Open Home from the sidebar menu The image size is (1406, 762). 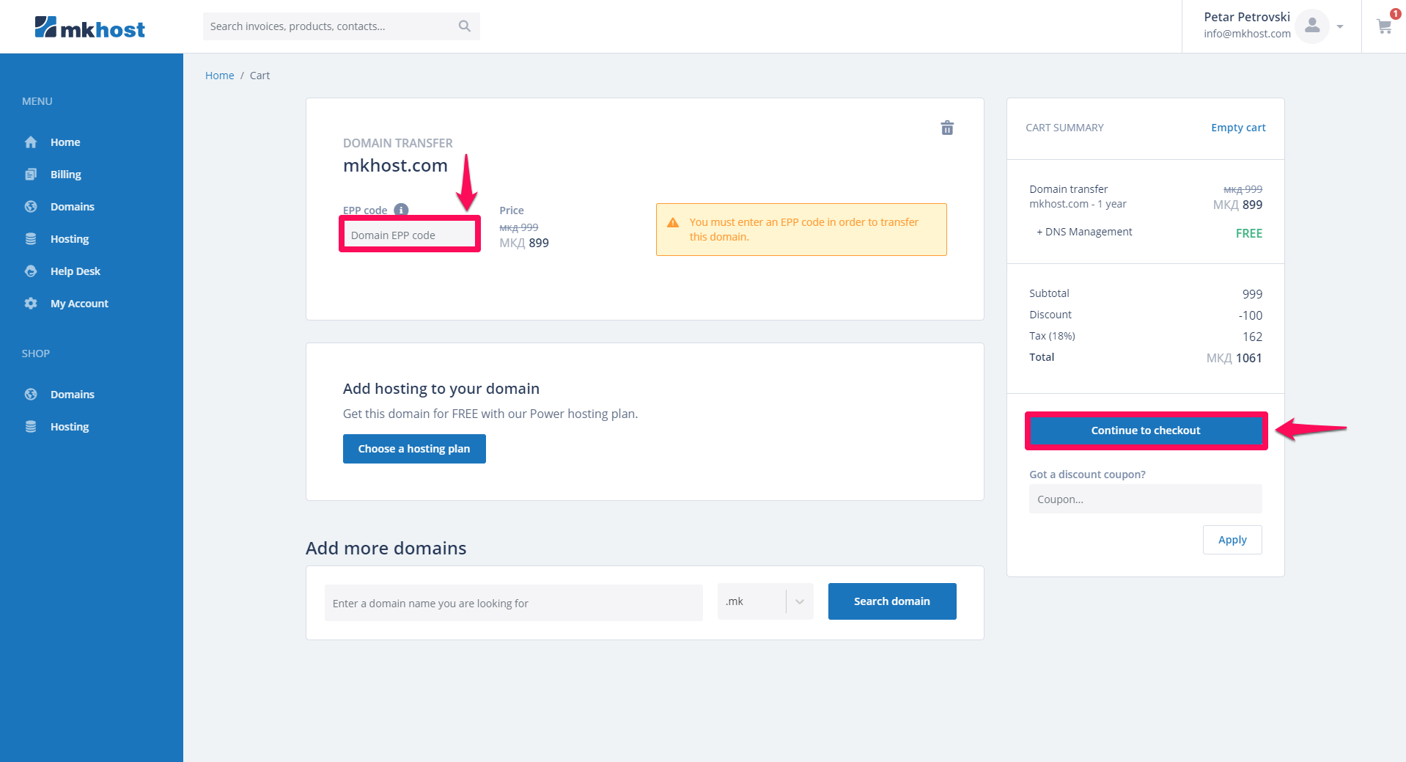(65, 142)
